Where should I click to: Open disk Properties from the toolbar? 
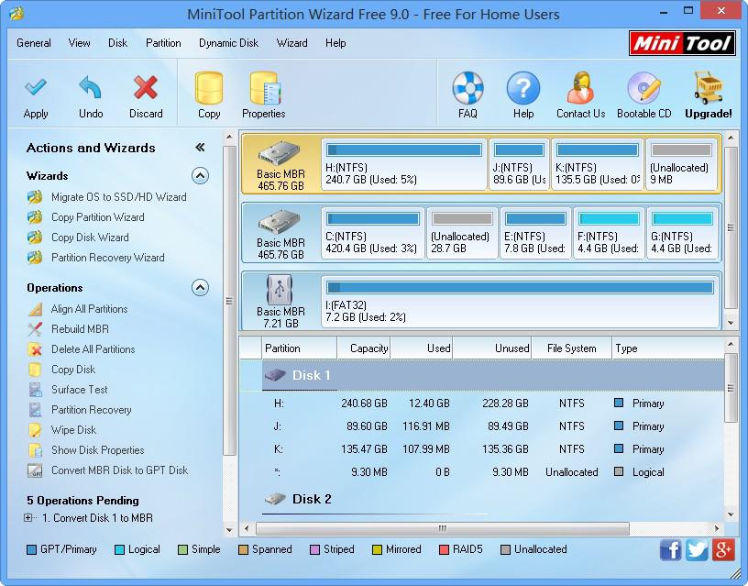(265, 88)
